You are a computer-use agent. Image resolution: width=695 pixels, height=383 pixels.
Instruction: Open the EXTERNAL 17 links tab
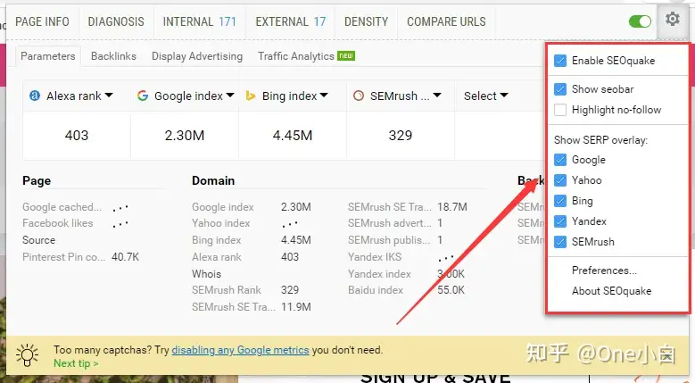pyautogui.click(x=291, y=21)
